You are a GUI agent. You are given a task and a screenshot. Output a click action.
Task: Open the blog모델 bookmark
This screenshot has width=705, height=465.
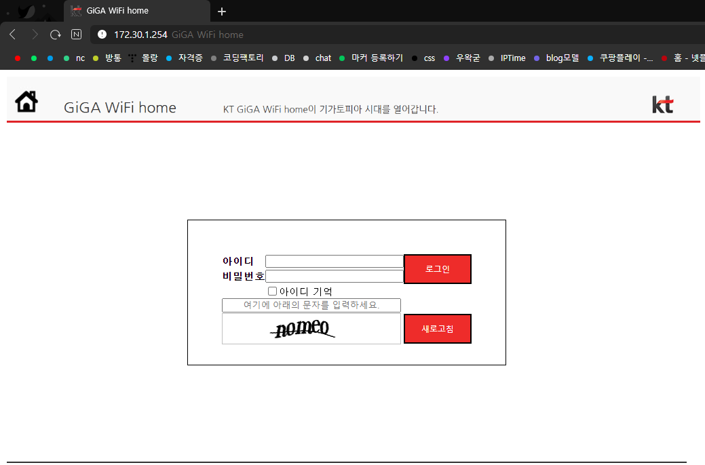tap(556, 58)
